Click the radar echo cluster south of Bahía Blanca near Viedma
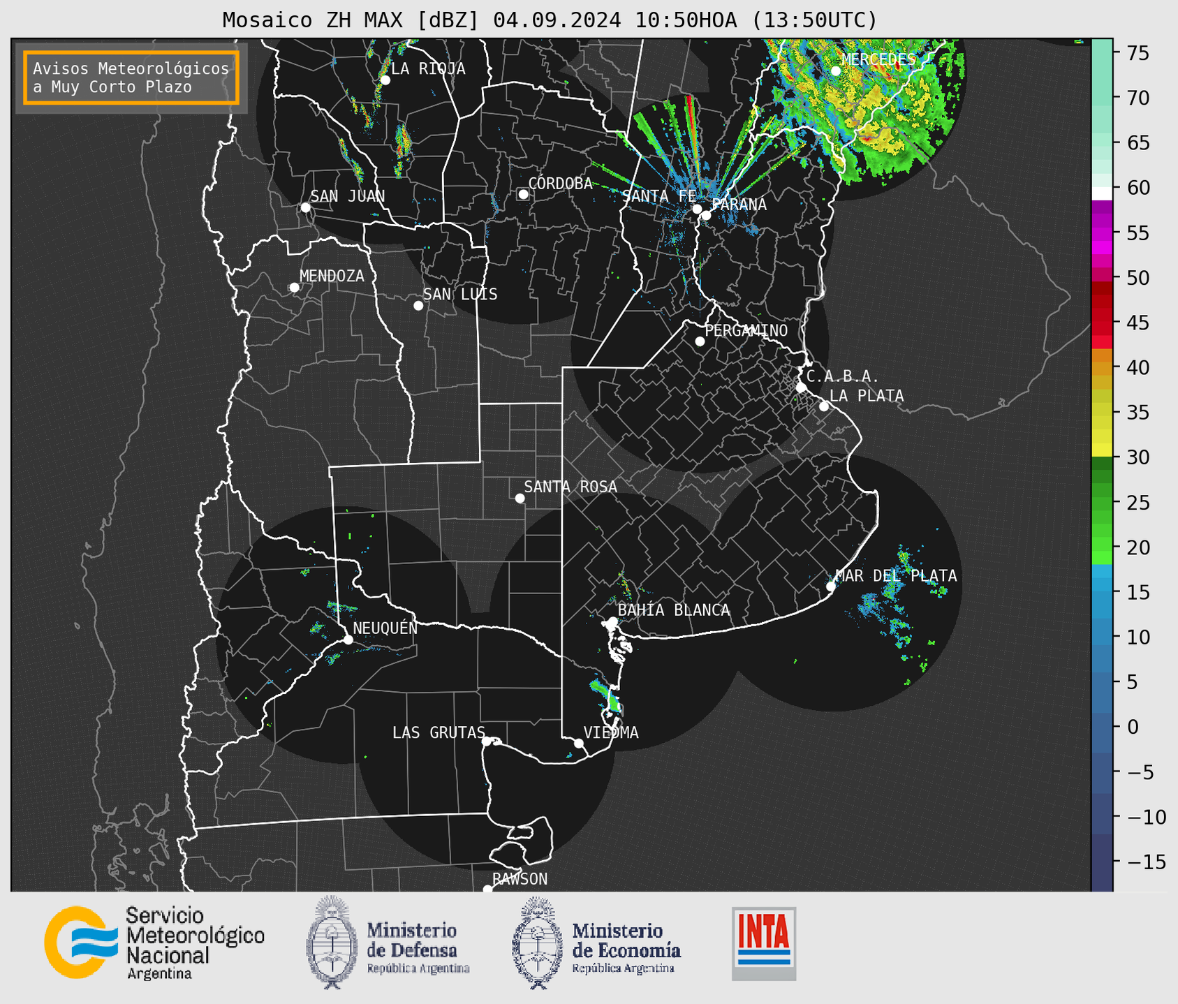This screenshot has width=1178, height=1004. pos(606,695)
